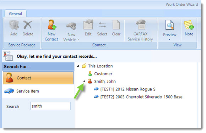Open the New Vehicle dropdown arrow
This screenshot has height=133, width=206.
tap(78, 39)
